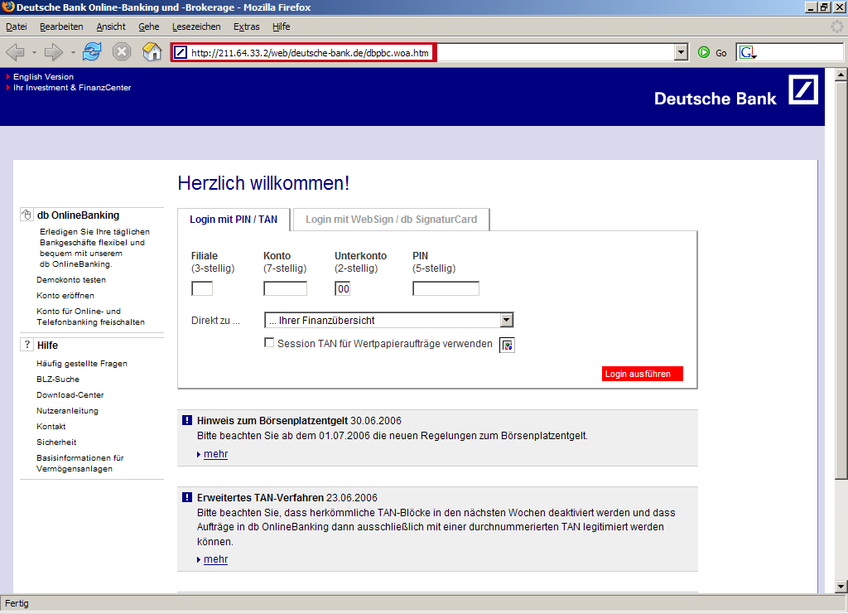Click the Unterkonto input field
The height and width of the screenshot is (614, 848).
click(x=342, y=288)
